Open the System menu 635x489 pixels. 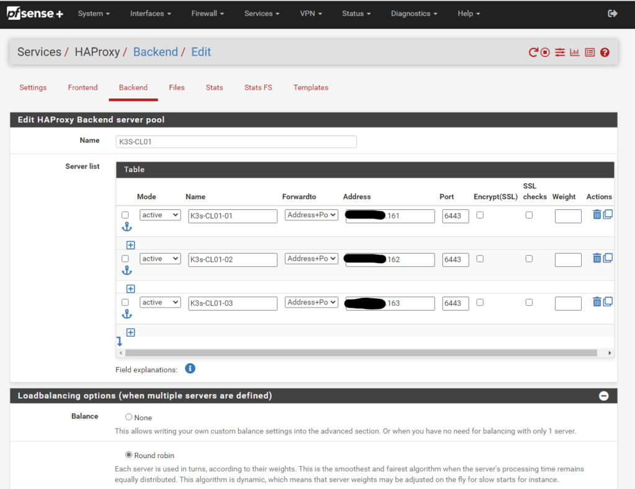pos(94,14)
